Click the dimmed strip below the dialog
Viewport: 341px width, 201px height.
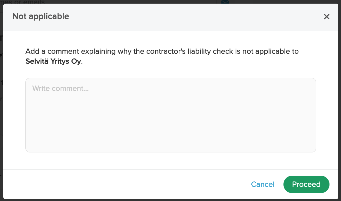171,200
